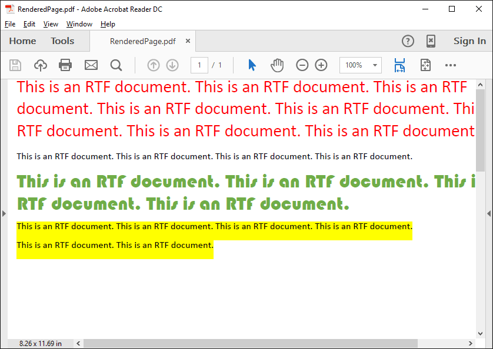493x349 pixels.
Task: Share the document via Adobe cloud
Action: 40,65
